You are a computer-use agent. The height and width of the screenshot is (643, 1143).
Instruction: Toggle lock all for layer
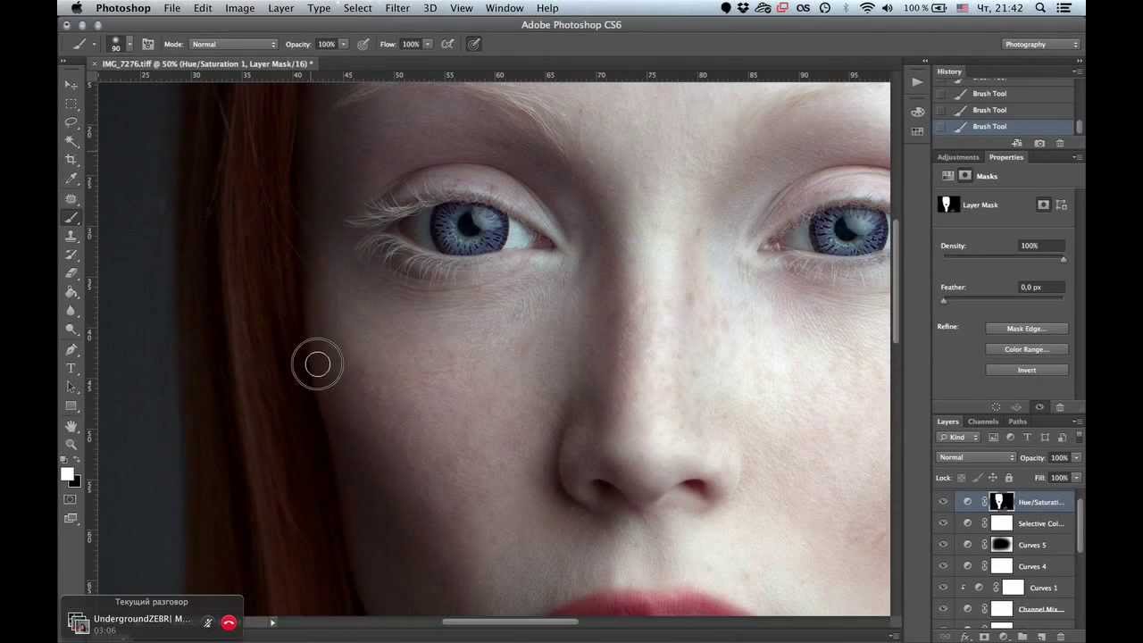coord(1011,478)
